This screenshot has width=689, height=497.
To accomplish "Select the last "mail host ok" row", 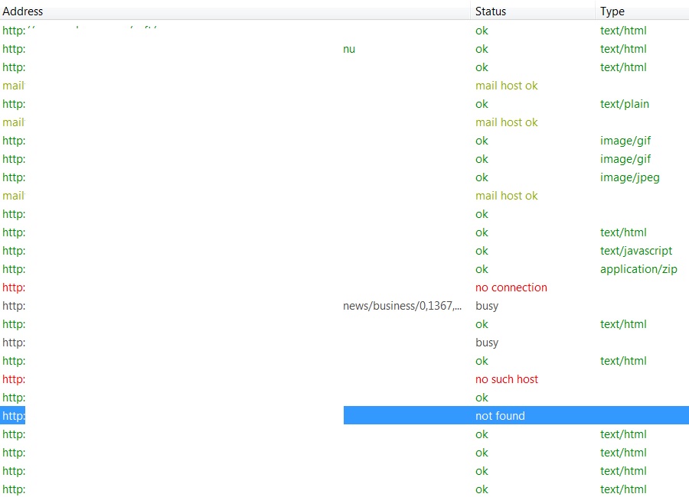I will click(x=506, y=196).
